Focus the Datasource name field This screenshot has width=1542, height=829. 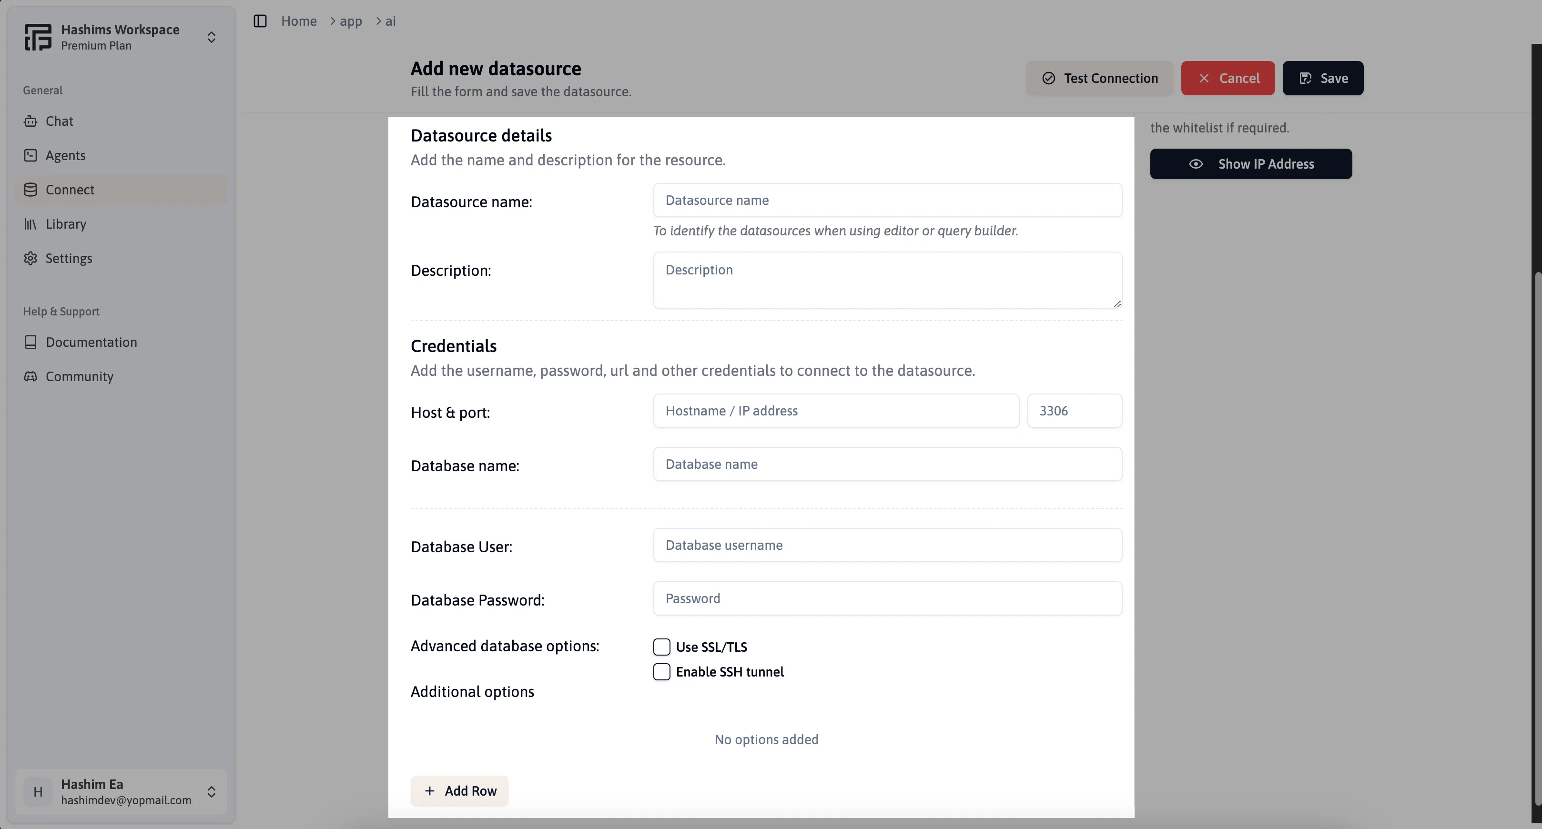(x=888, y=201)
